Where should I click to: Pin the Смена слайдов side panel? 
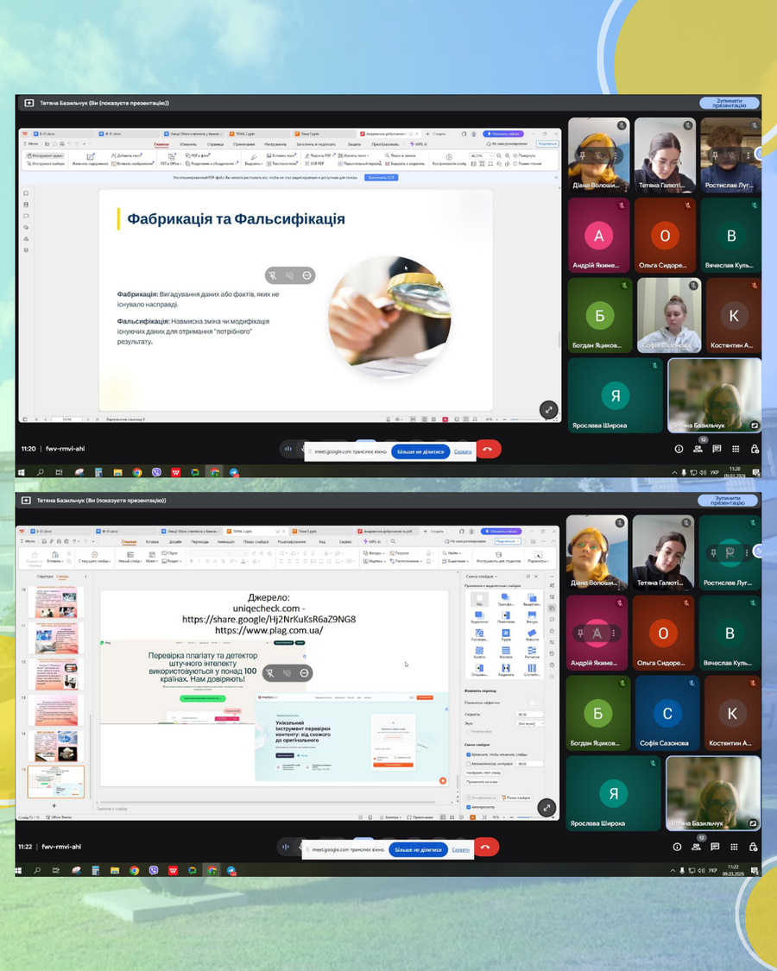point(527,576)
